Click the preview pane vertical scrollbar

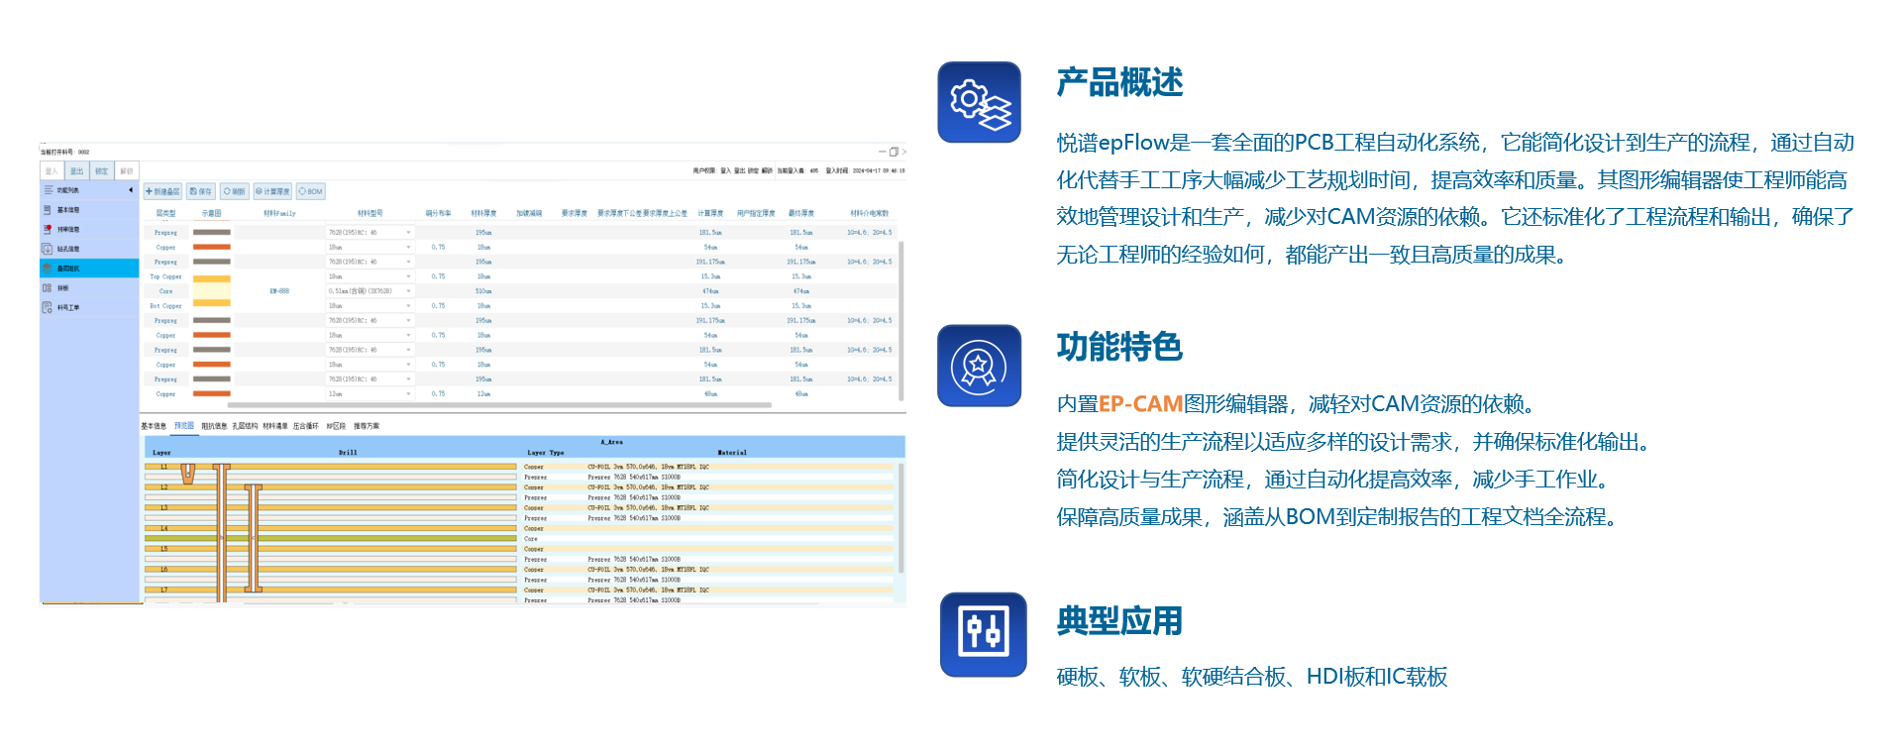pos(901,518)
